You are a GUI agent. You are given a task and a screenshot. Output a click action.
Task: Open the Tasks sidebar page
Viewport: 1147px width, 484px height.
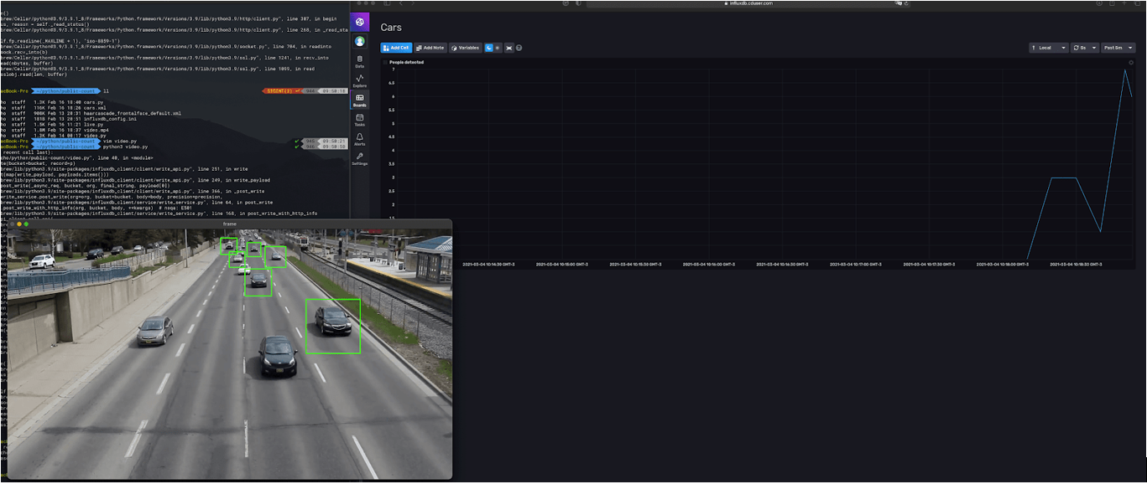[360, 120]
